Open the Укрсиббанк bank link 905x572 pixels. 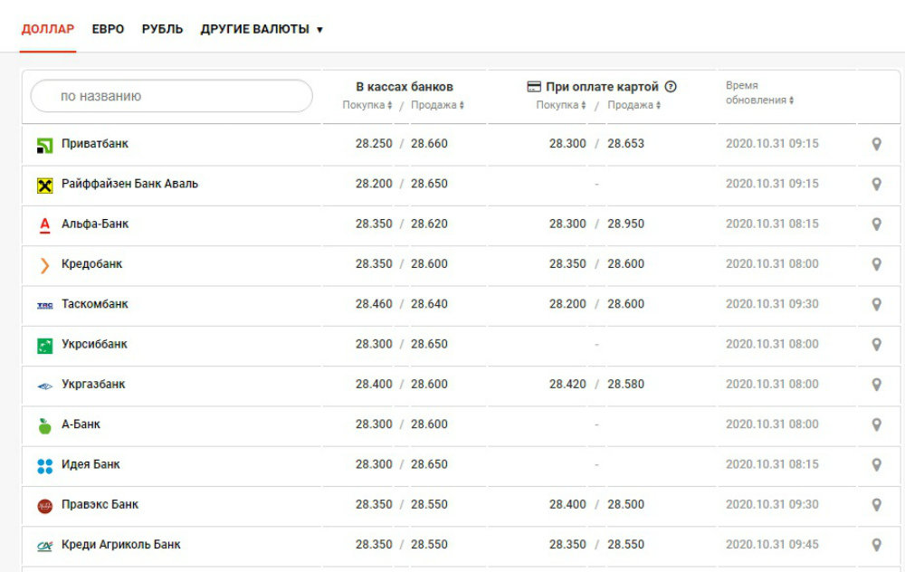pos(94,344)
